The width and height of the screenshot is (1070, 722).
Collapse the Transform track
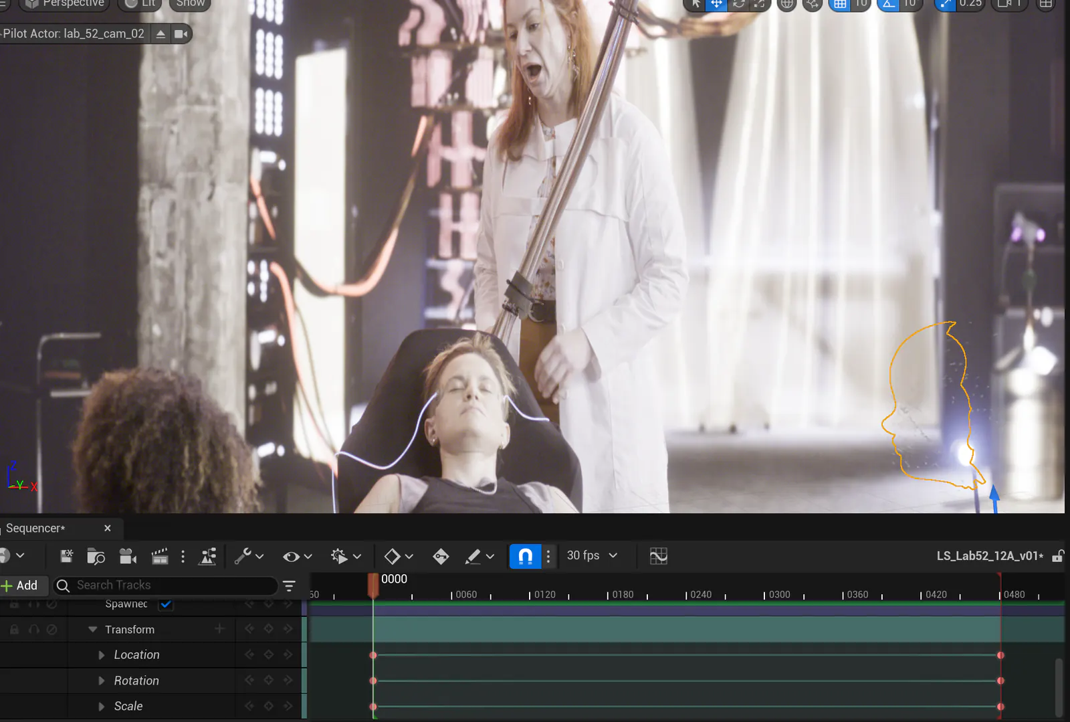[93, 630]
